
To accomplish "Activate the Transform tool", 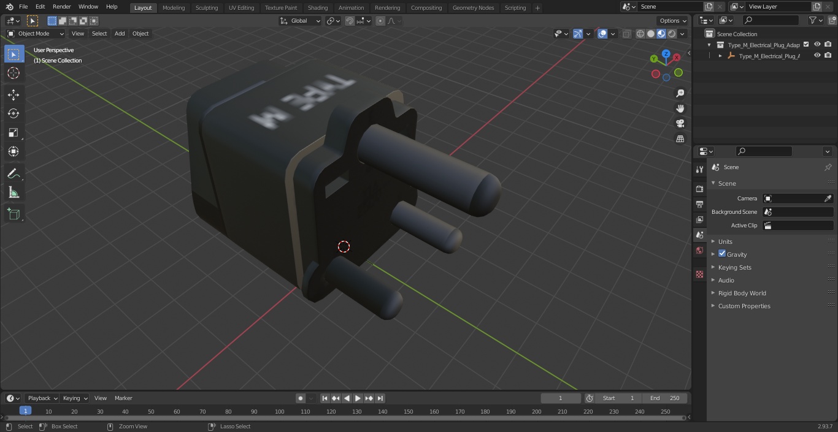I will tap(13, 151).
